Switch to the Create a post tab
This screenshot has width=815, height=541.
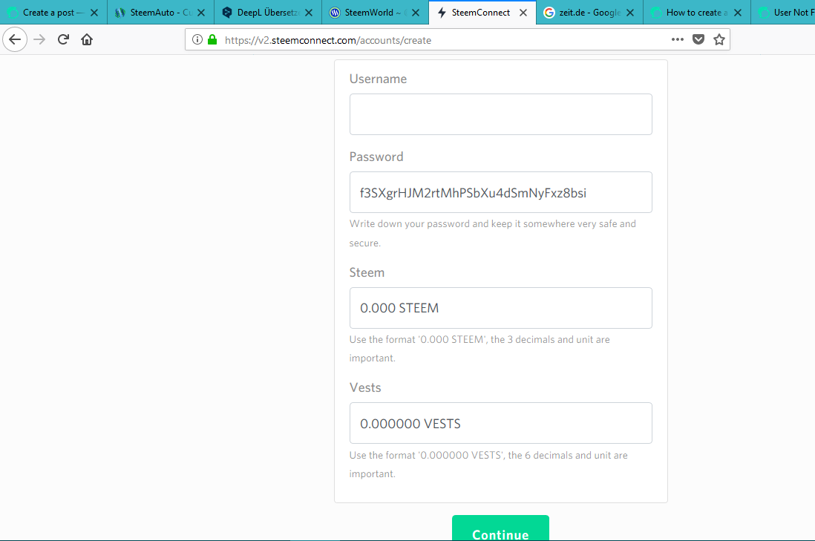click(53, 13)
